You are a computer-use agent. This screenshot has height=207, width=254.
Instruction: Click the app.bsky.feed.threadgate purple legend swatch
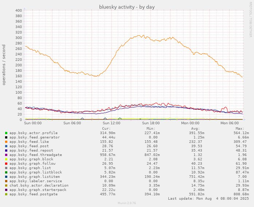click(x=6, y=155)
